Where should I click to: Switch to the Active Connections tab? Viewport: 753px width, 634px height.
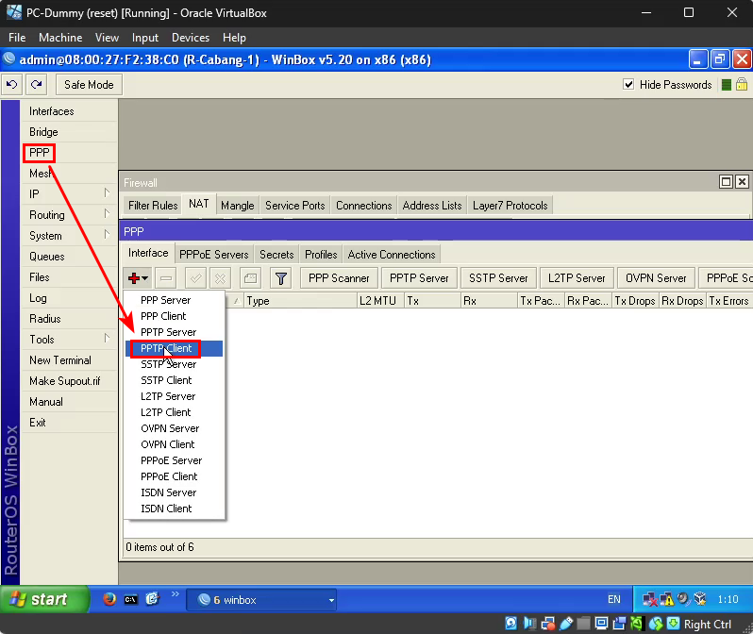tap(392, 255)
